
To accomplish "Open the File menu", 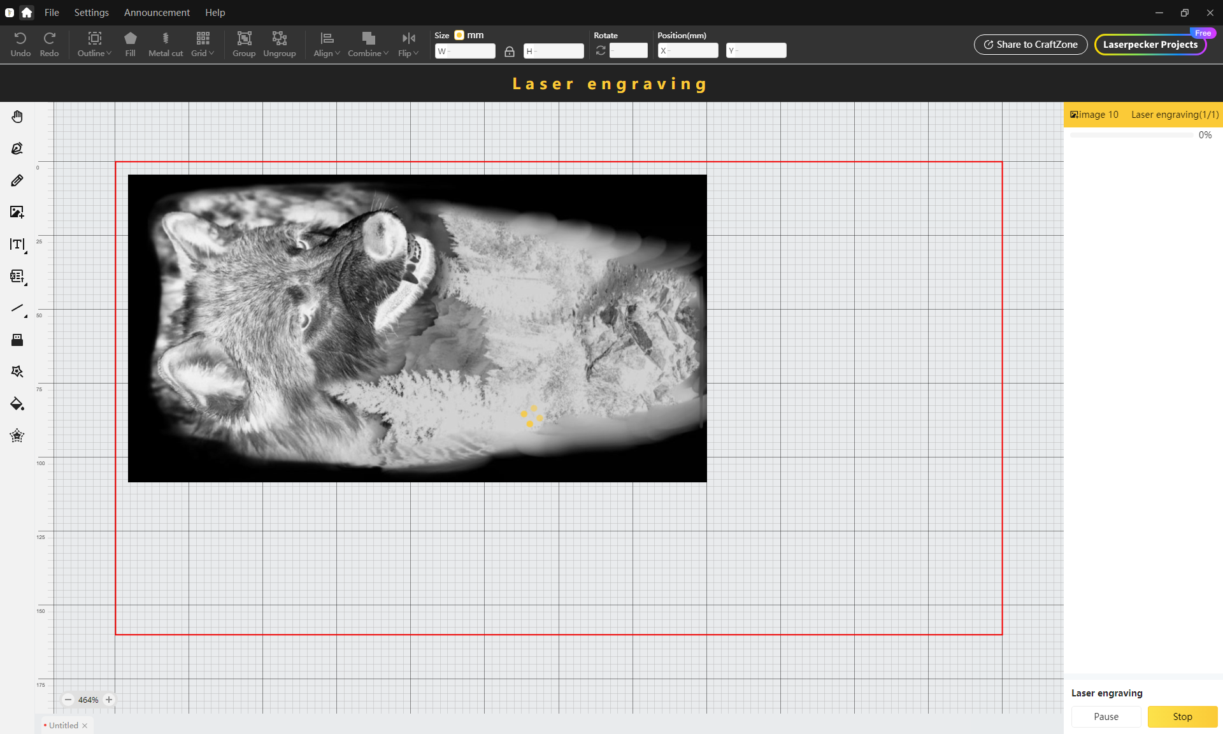I will 52,12.
